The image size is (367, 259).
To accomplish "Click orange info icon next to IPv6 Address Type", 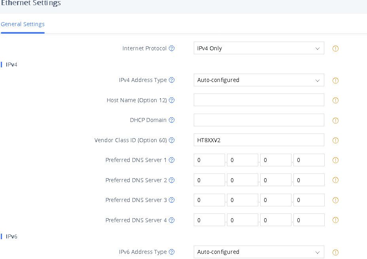I will click(x=335, y=252).
